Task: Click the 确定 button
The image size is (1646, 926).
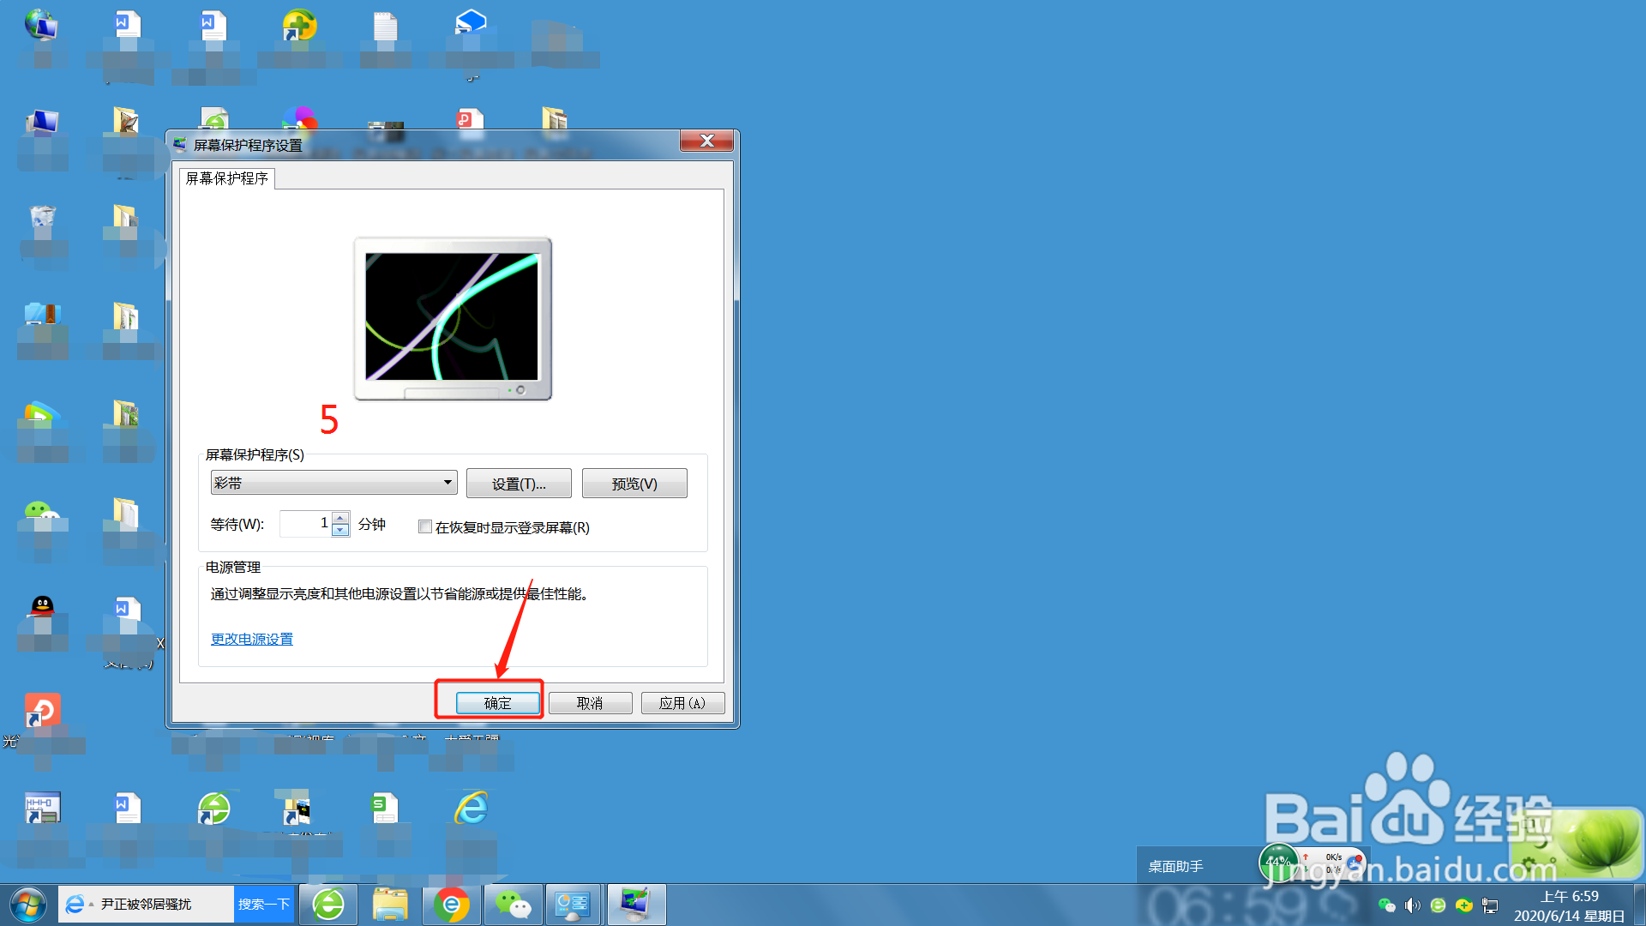Action: (497, 703)
